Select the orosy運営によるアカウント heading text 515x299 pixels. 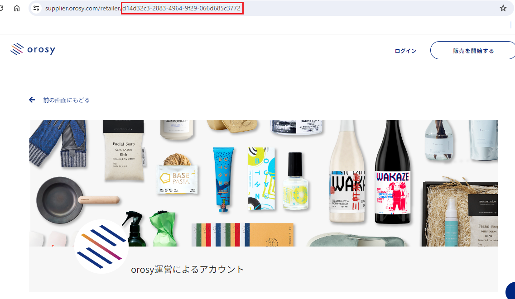click(x=188, y=270)
